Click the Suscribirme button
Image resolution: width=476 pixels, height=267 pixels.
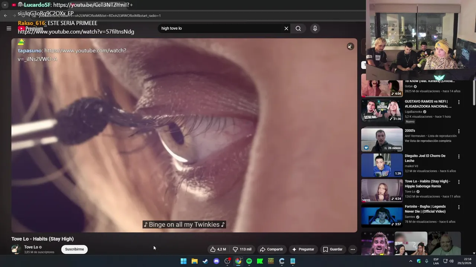[x=74, y=249]
